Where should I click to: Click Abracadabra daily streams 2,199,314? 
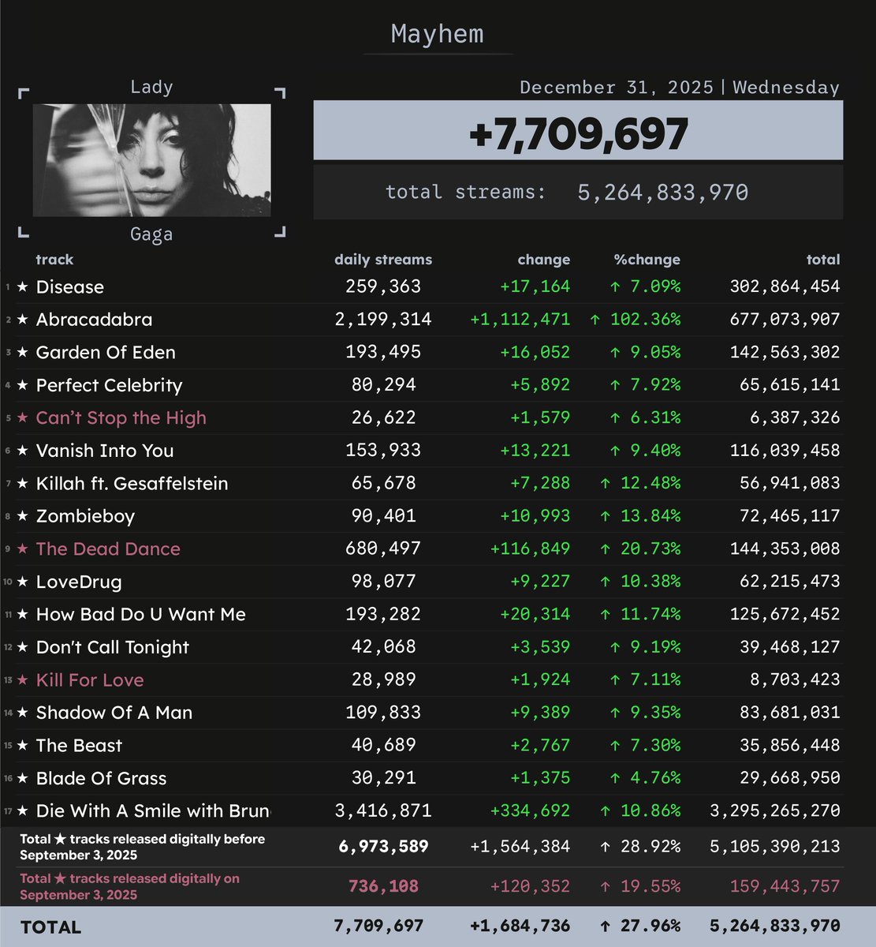(x=383, y=320)
